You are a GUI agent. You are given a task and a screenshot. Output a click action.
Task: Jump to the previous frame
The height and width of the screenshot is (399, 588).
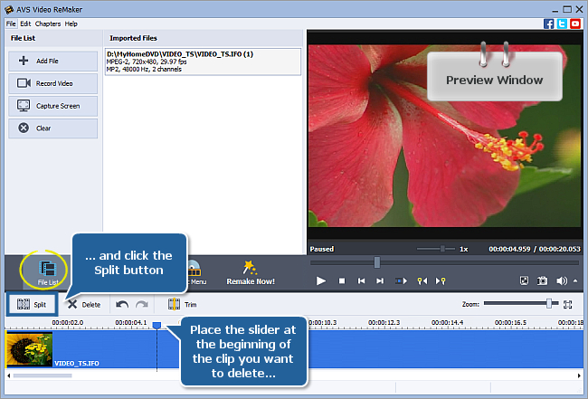(x=361, y=280)
